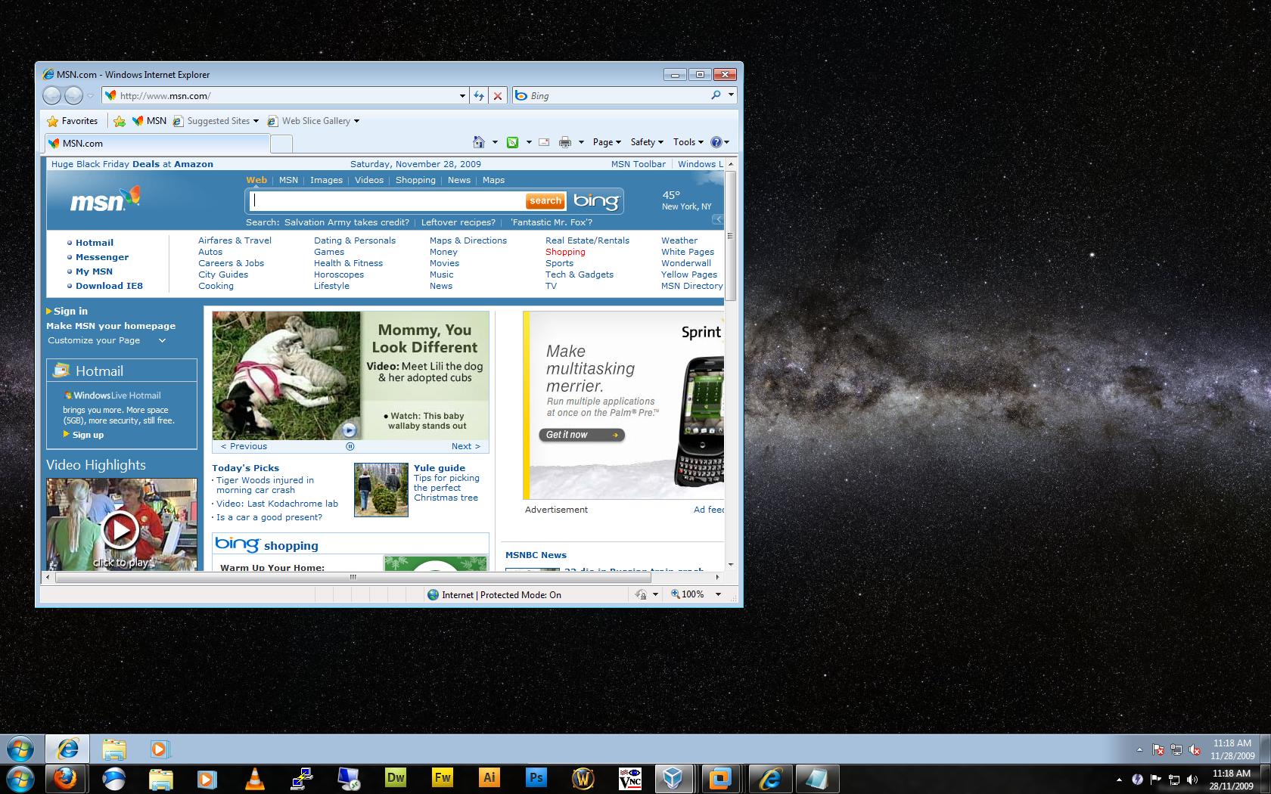Play the Video Highlights clip

(x=120, y=529)
